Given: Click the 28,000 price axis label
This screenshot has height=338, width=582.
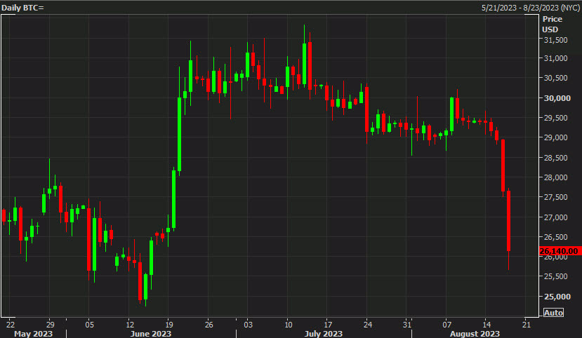Looking at the screenshot, I should pyautogui.click(x=555, y=177).
